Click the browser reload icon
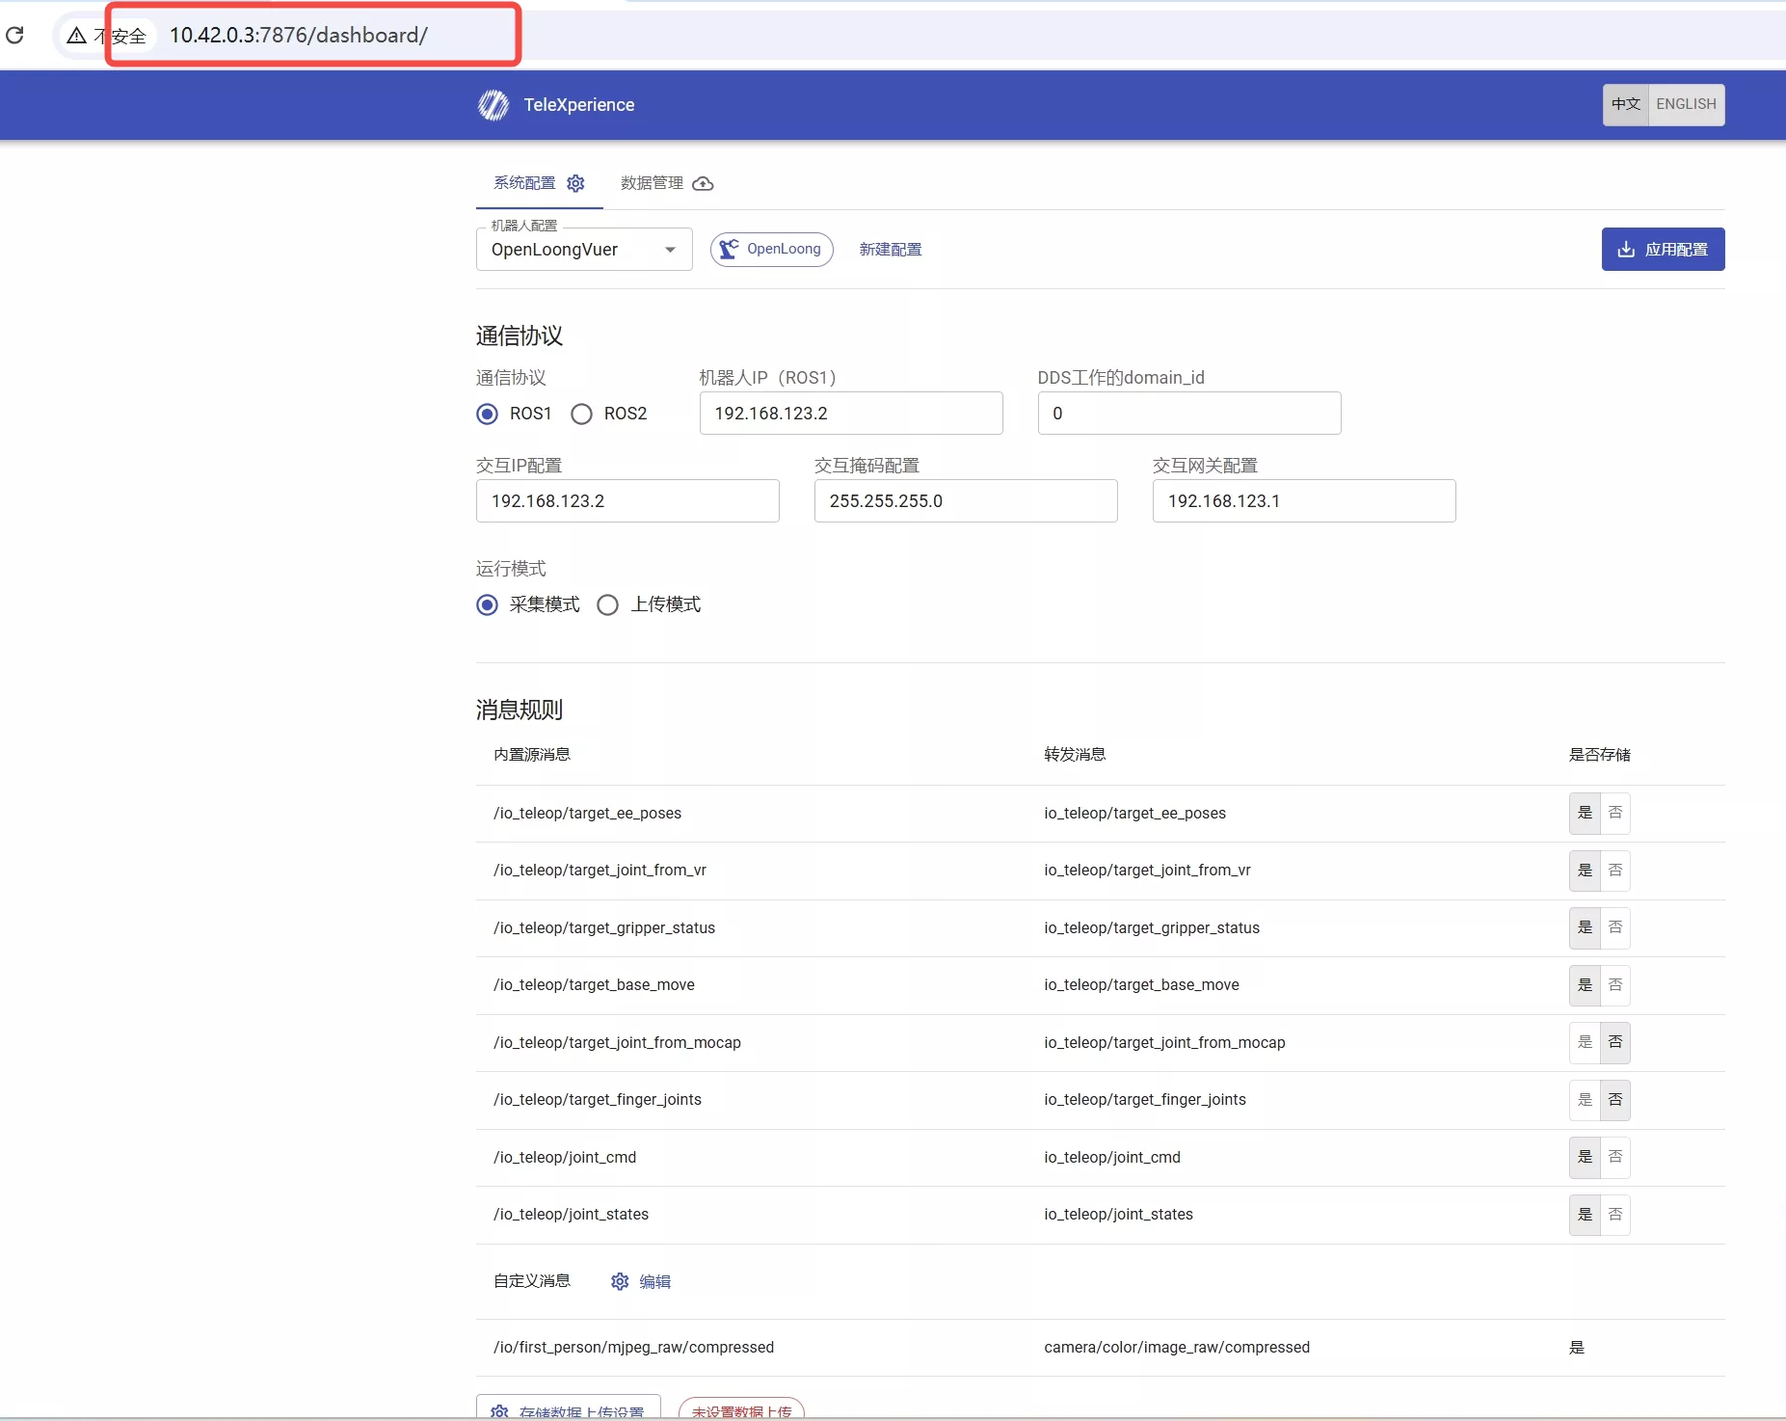Viewport: 1786px width, 1421px height. [14, 36]
